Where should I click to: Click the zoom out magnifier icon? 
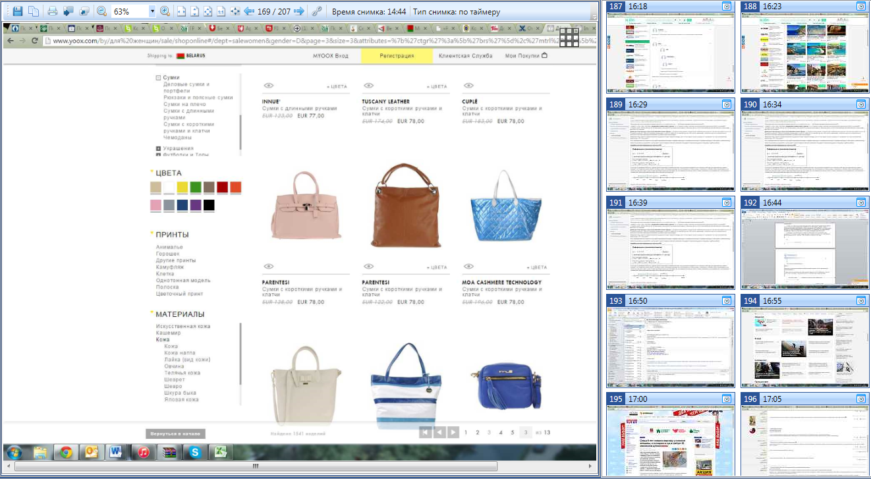101,11
